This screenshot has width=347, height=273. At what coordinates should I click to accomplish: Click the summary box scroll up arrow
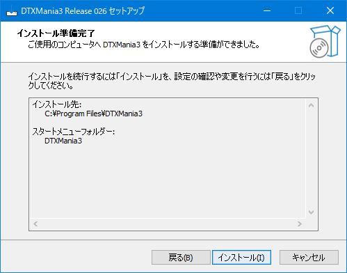312,105
